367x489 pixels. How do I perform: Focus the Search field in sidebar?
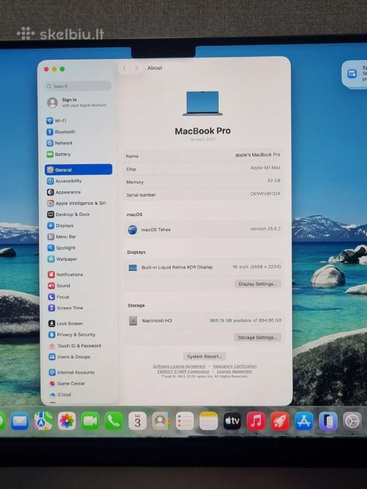tap(78, 86)
